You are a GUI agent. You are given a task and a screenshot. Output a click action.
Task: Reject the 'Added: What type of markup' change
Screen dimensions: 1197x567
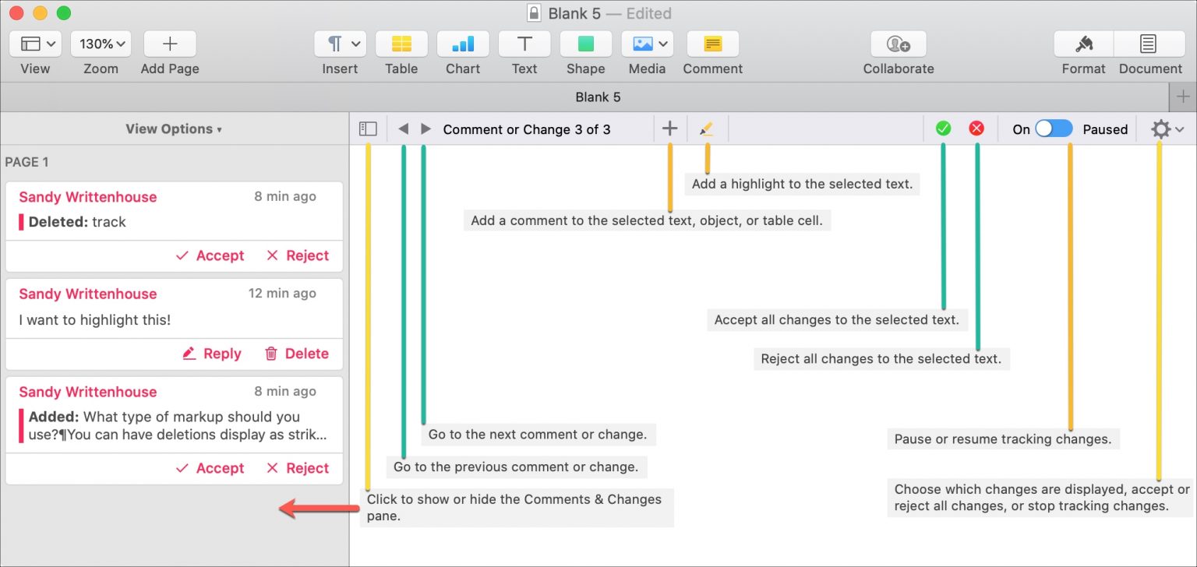[x=298, y=468]
